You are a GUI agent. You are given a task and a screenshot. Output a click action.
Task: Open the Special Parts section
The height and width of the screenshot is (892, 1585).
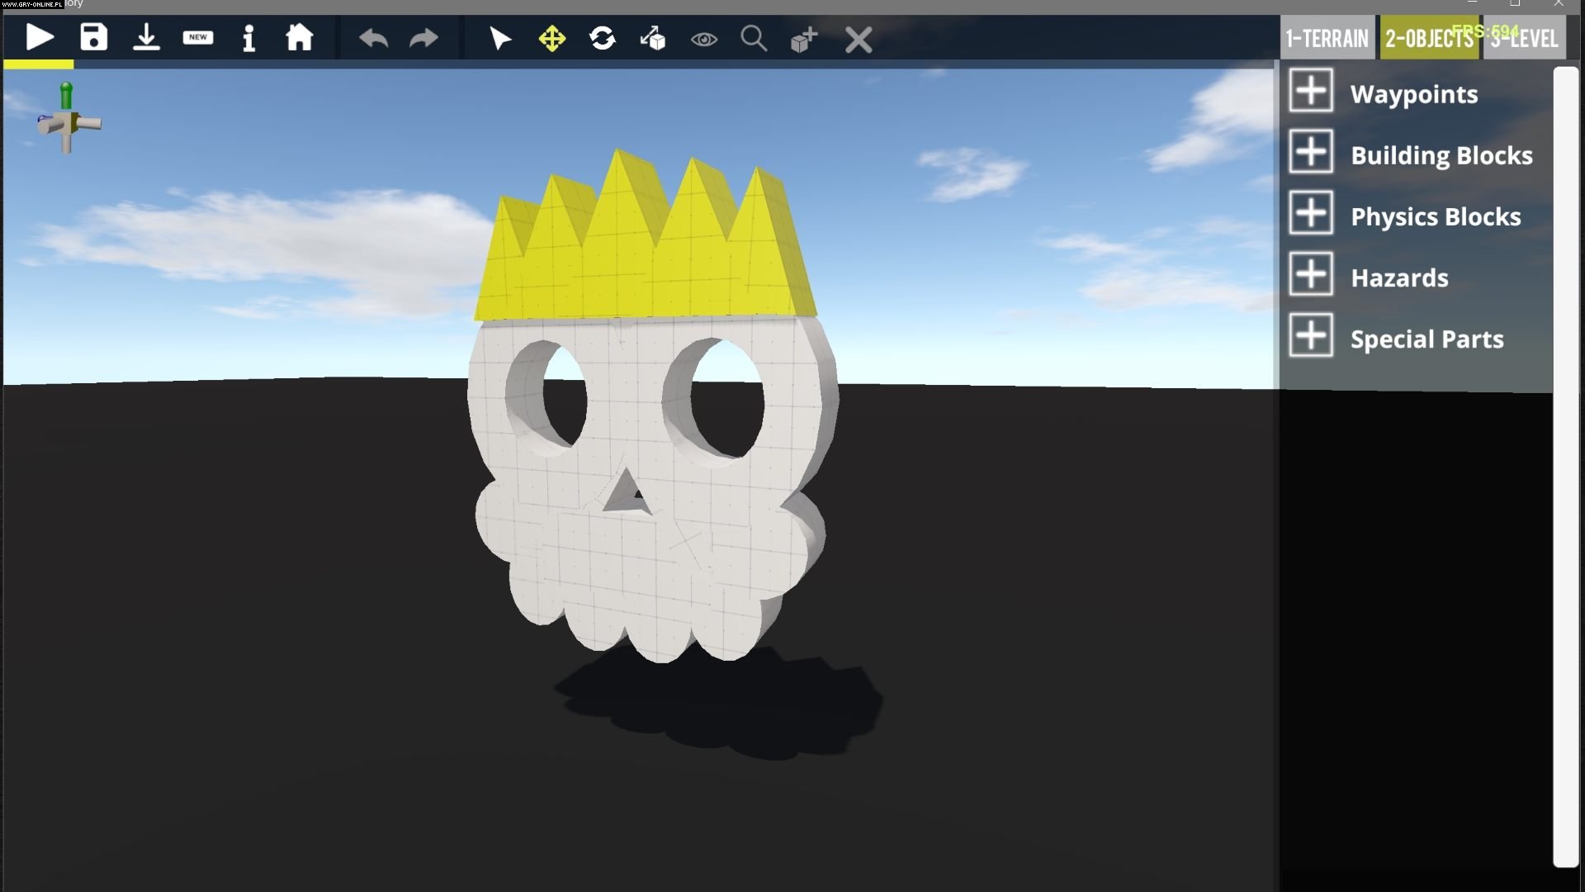(1312, 335)
